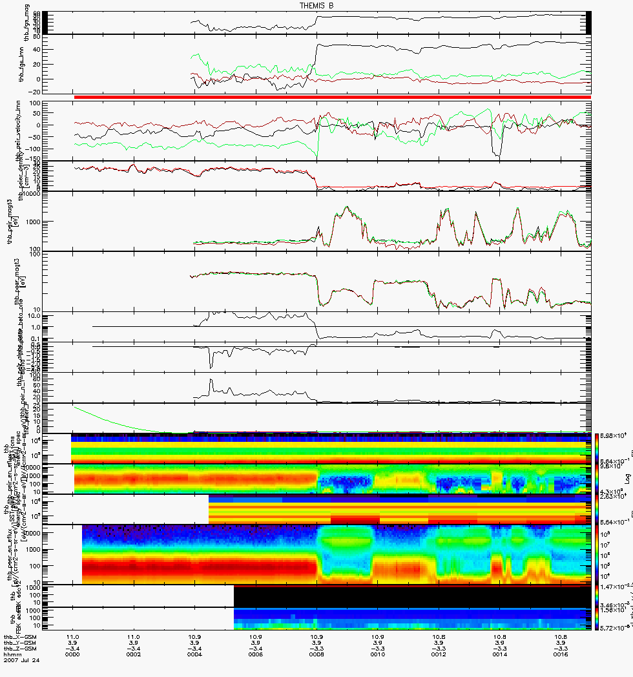This screenshot has width=633, height=677.
Task: Click the X-GSM value 11.0 above 0000
Action: 72,637
